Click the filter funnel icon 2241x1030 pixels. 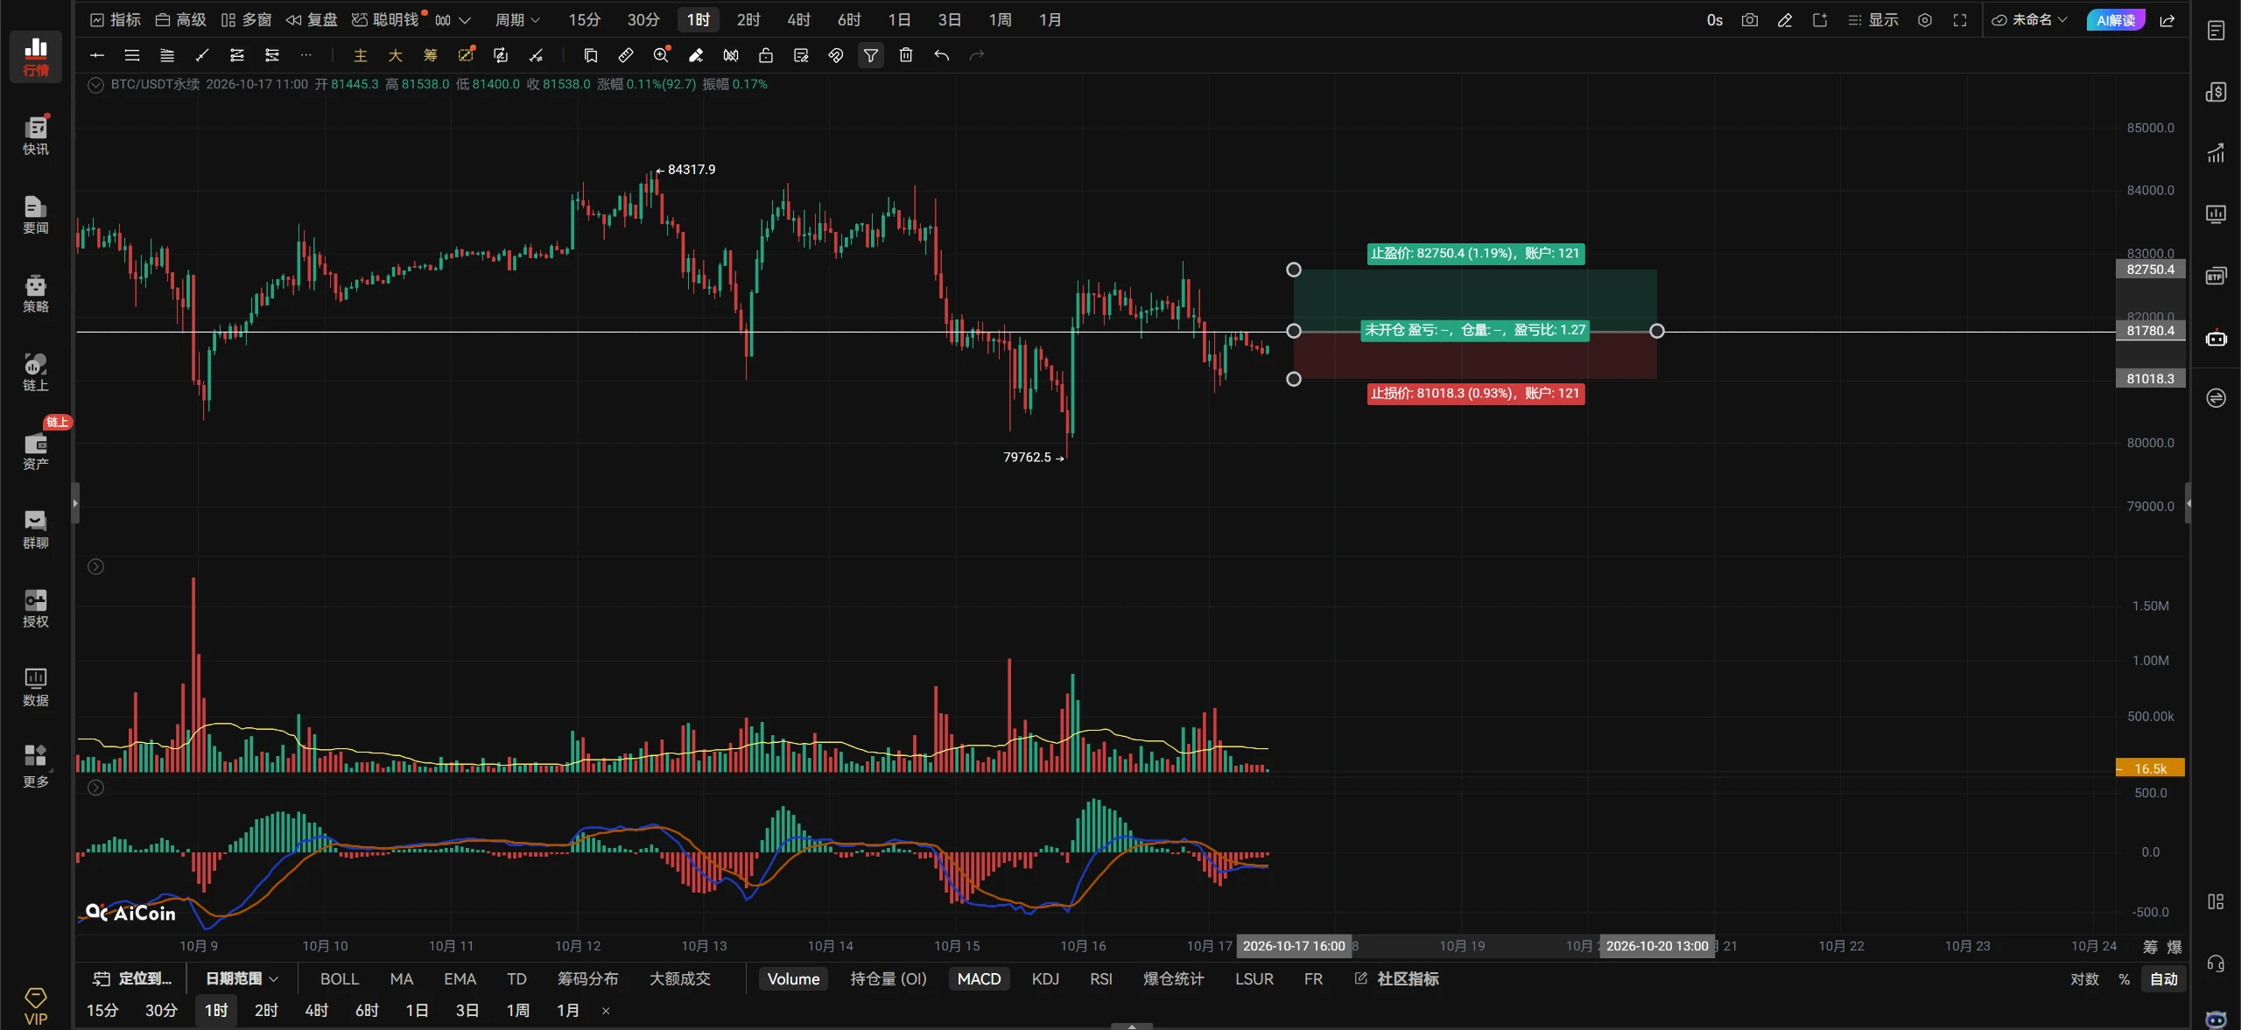click(x=871, y=55)
